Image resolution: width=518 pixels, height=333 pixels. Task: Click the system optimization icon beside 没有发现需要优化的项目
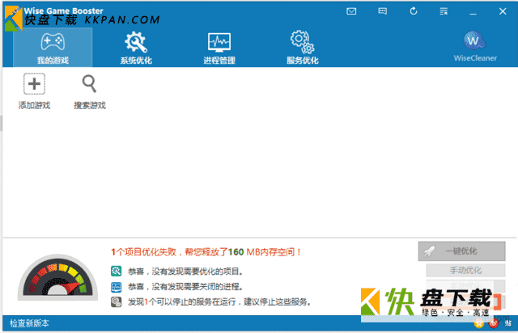tap(116, 272)
